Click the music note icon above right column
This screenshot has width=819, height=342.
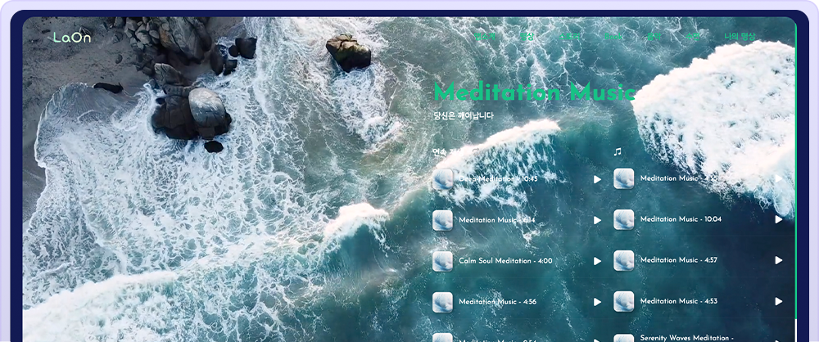[x=618, y=151]
